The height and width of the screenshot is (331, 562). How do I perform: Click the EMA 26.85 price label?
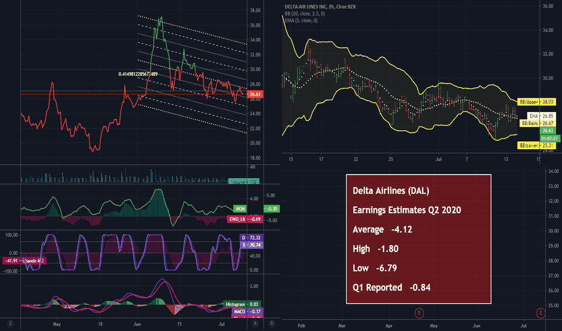click(x=541, y=116)
